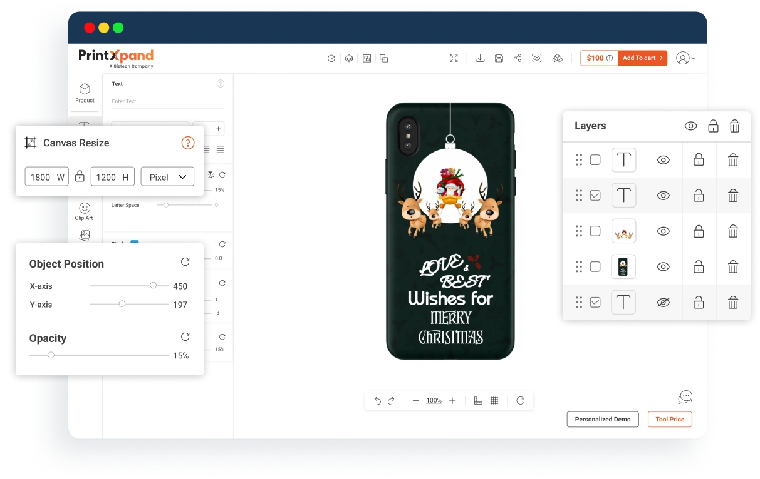
Task: Click the undo arrow below canvas
Action: pyautogui.click(x=377, y=401)
